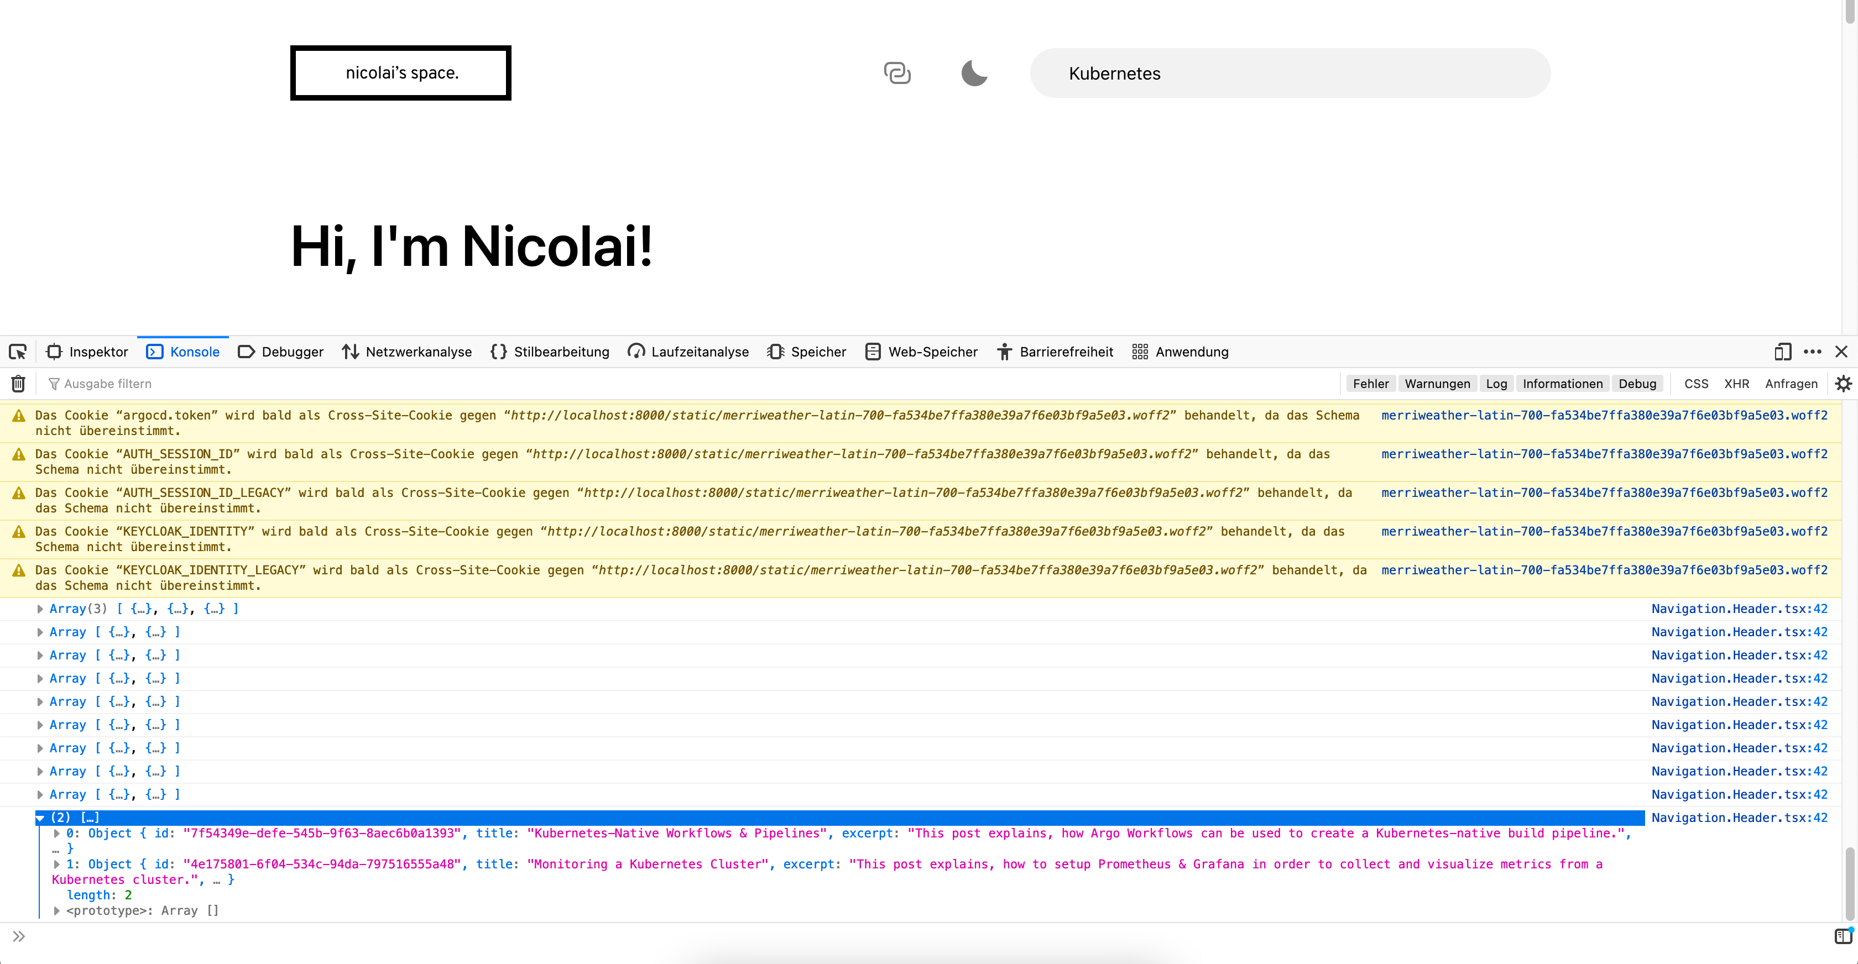Click the length: 2 property line
Viewport: 1858px width, 964px height.
click(100, 895)
